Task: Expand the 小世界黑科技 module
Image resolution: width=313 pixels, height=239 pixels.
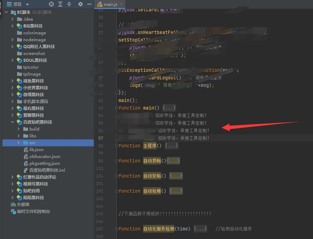Action: pyautogui.click(x=12, y=88)
